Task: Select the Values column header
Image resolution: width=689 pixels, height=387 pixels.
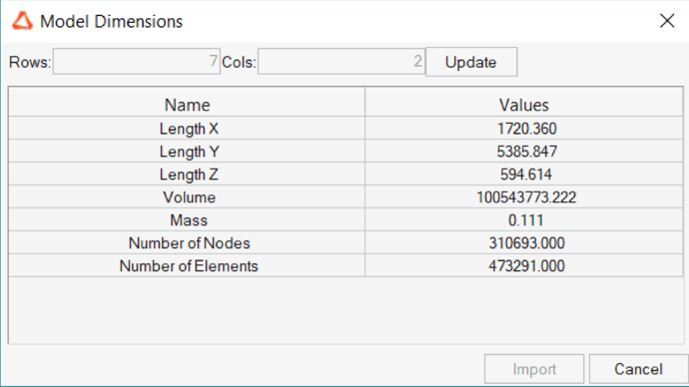Action: click(x=524, y=105)
